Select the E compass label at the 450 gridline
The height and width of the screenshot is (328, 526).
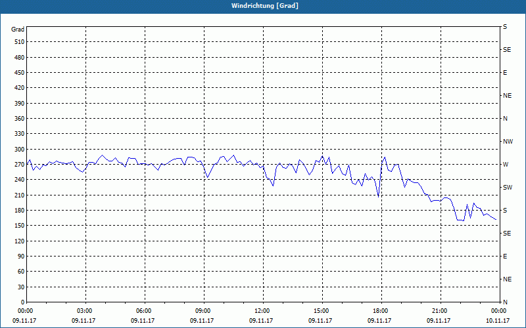coord(505,73)
